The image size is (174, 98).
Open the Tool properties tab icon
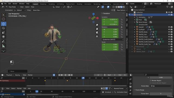pos(130,79)
